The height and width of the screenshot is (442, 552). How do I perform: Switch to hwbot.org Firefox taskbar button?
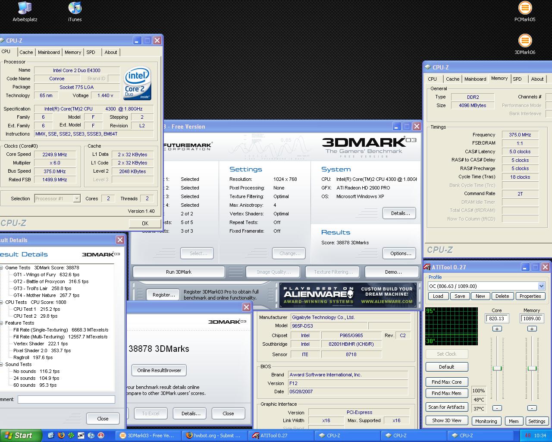[215, 436]
